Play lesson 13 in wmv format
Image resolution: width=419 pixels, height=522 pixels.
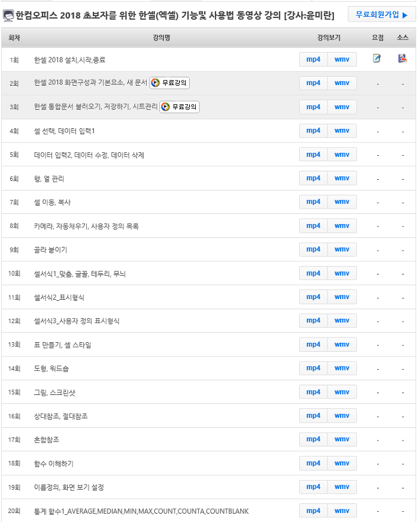pos(342,345)
